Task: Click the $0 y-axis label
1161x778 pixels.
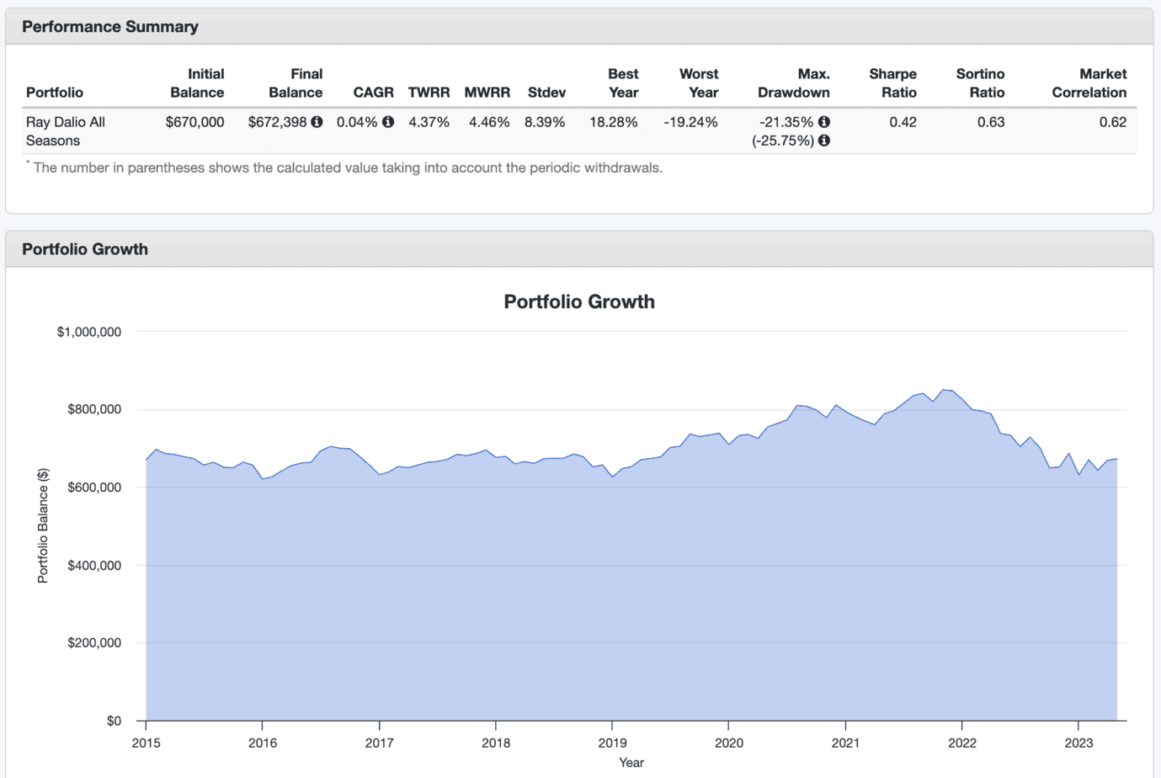Action: coord(114,721)
